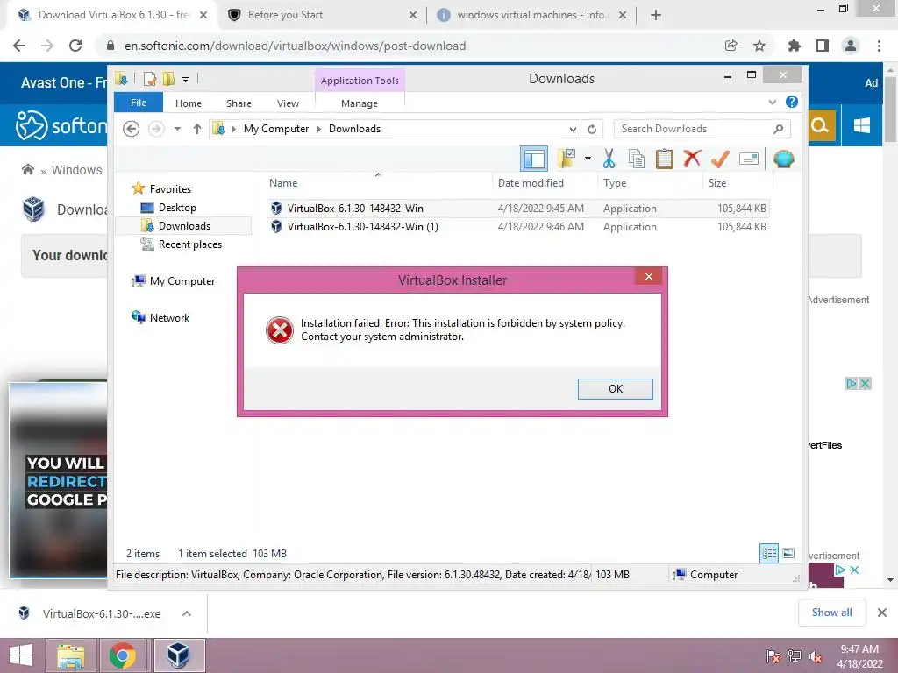Open the File tab in explorer ribbon
This screenshot has height=673, width=898.
139,103
